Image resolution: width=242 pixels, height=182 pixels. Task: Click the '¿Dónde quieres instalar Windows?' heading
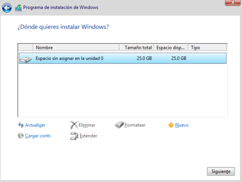click(x=63, y=27)
